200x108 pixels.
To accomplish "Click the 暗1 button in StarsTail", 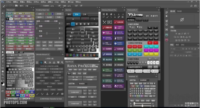I will [73, 29].
